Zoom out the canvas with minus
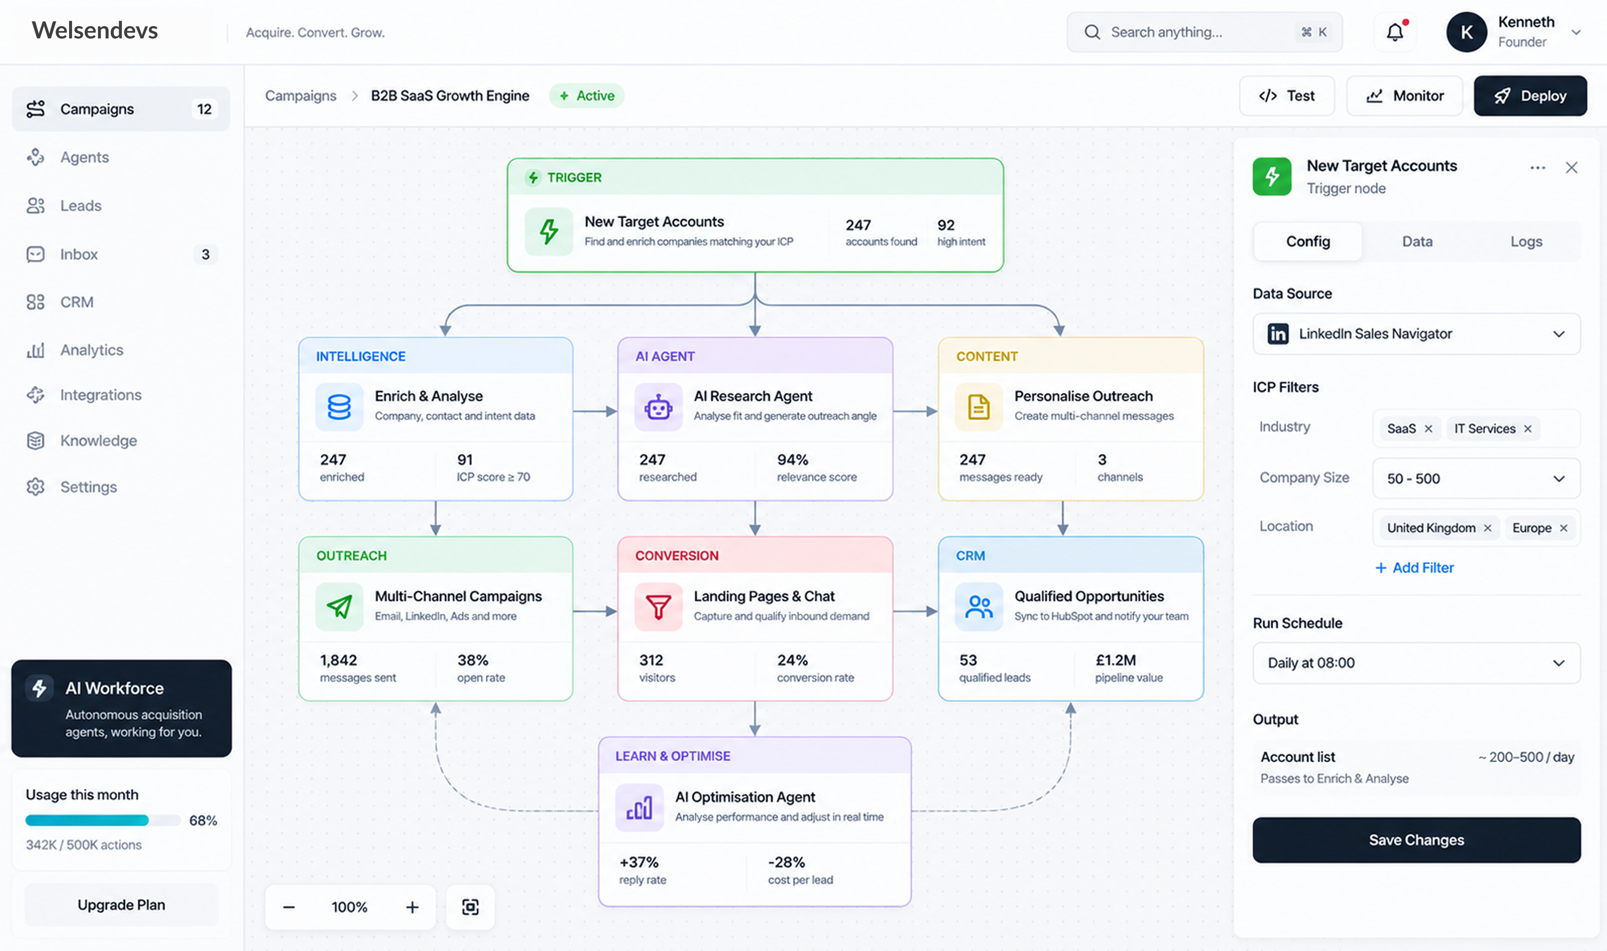Image resolution: width=1607 pixels, height=951 pixels. [289, 907]
